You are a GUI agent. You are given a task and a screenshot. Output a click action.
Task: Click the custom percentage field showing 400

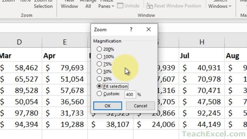coord(130,95)
